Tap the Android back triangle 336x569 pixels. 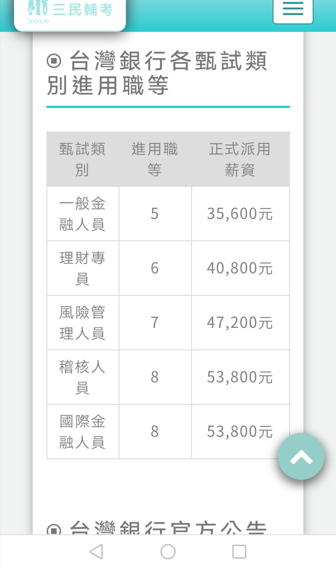96,552
